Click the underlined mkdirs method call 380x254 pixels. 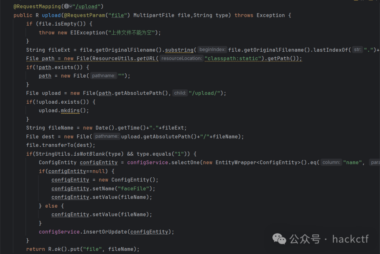click(x=70, y=110)
